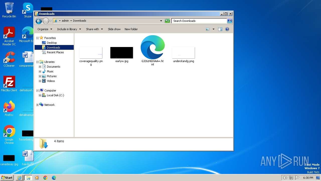Click the Action Center flag icon
This screenshot has width=321, height=181.
297,178
